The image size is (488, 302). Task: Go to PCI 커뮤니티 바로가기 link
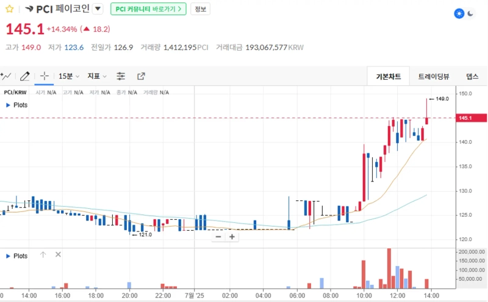(x=148, y=9)
